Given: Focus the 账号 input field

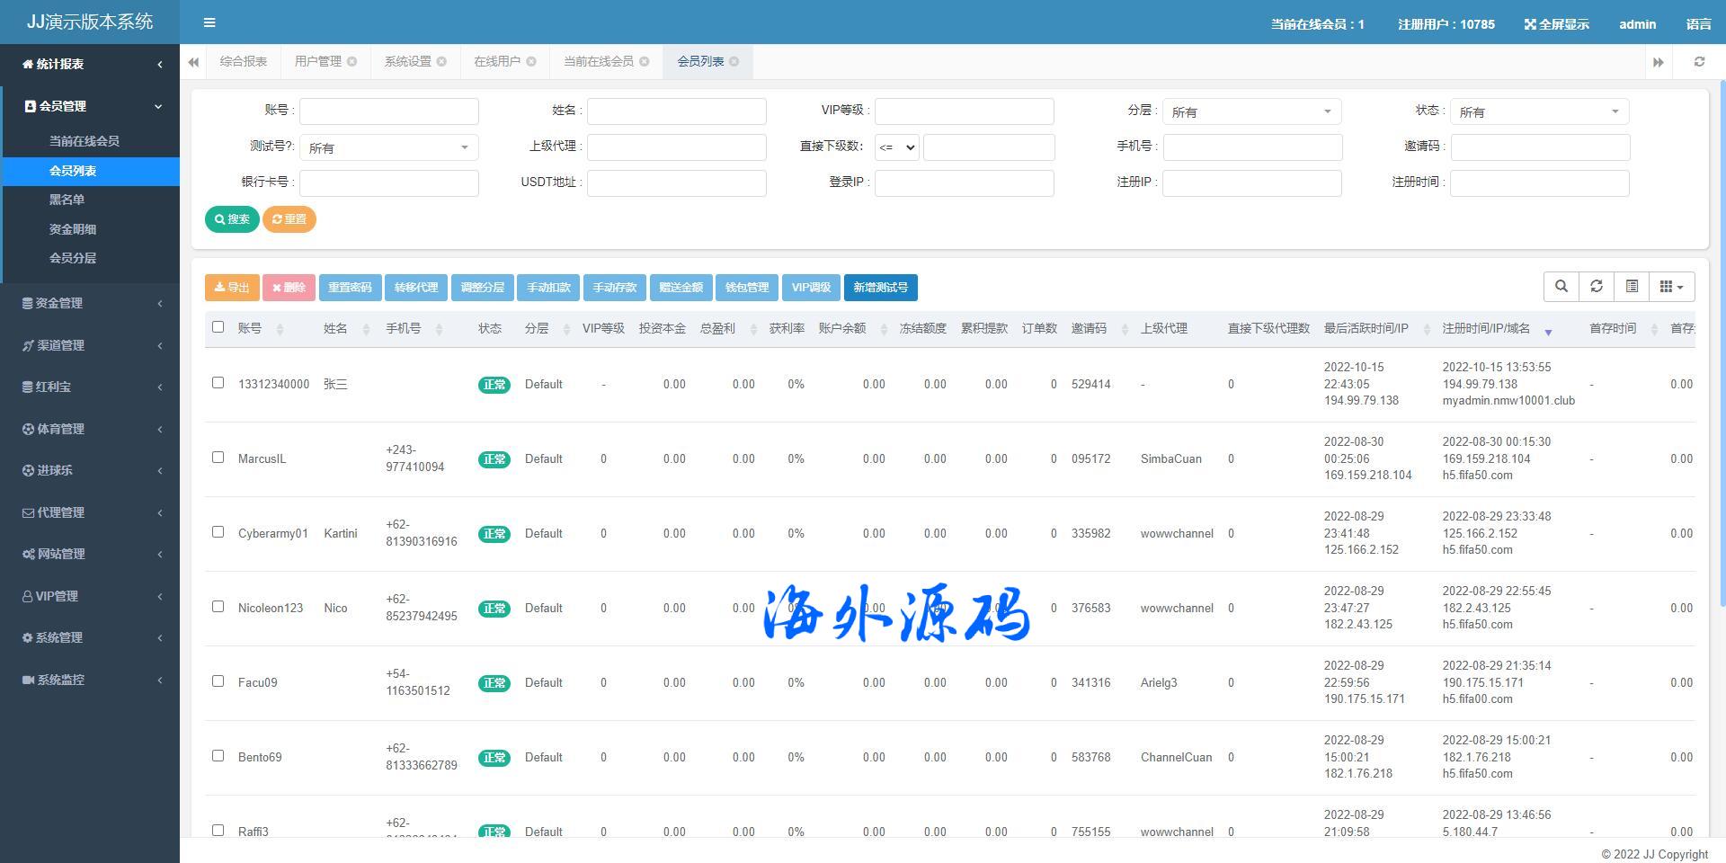Looking at the screenshot, I should point(388,111).
